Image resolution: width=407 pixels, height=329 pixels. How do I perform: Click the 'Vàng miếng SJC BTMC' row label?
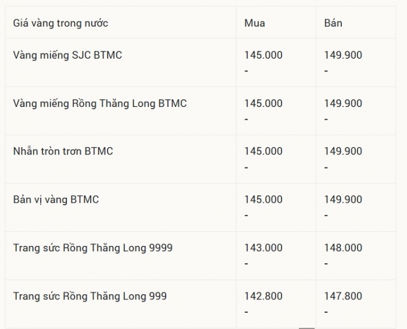[x=67, y=55]
